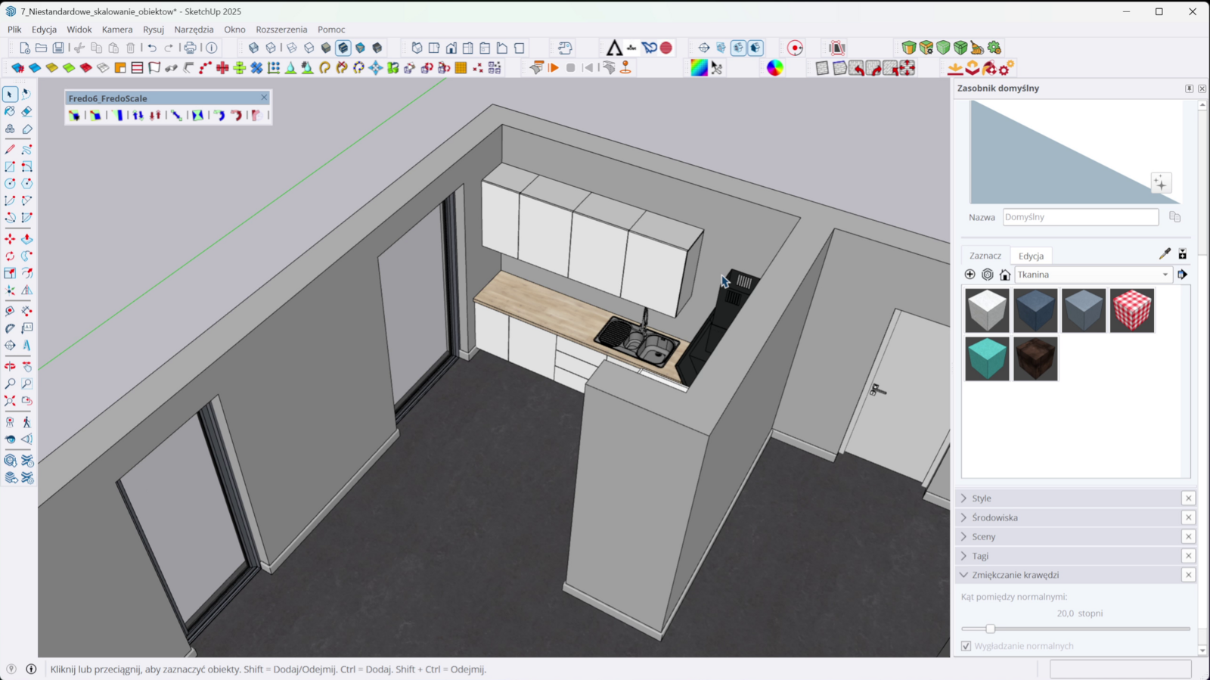Click the Print icon in toolbar

click(x=190, y=48)
